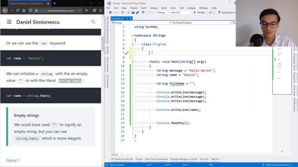Open Firefox what's new gift icon

[x=95, y=10]
